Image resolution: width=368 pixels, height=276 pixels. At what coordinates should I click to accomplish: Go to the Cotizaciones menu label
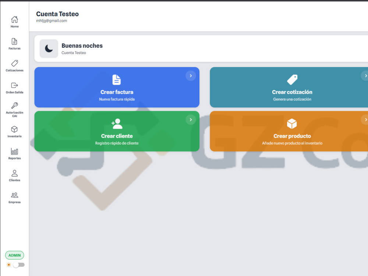pos(15,70)
